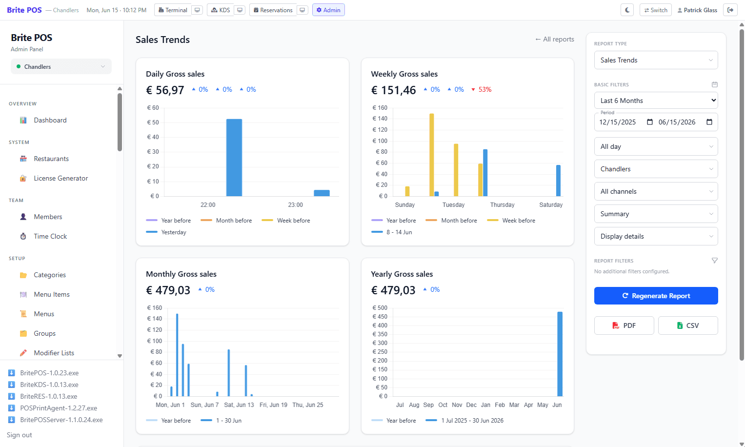Open the Chandlers filter dropdown
This screenshot has height=447, width=745.
(x=656, y=169)
